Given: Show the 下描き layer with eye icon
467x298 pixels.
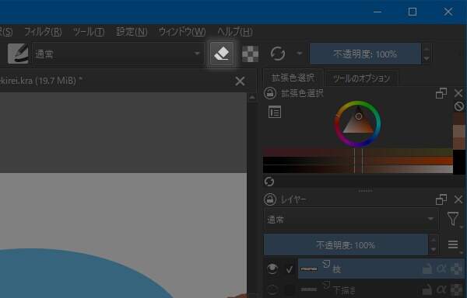Looking at the screenshot, I should (x=272, y=289).
